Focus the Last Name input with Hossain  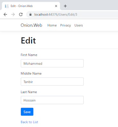[x=52, y=100]
